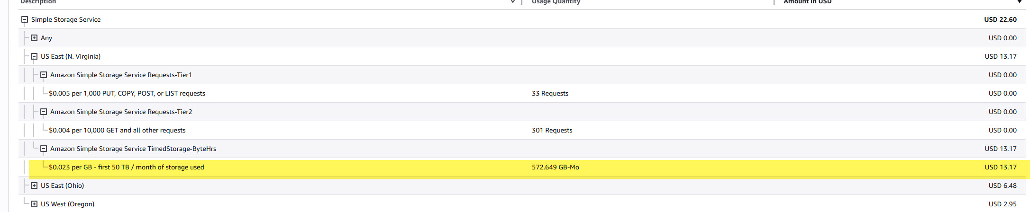
Task: Click the USD 6.48 Ohio amount
Action: point(1003,185)
